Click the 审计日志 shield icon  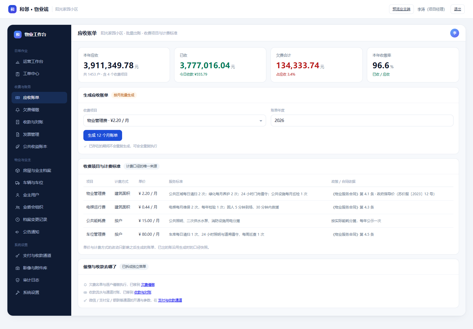pos(17,280)
